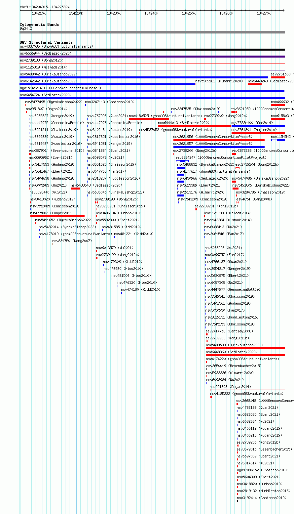Viewport: 294px width, 514px height.
Task: Open the Cytogenetic Bands track title
Action: pos(39,24)
